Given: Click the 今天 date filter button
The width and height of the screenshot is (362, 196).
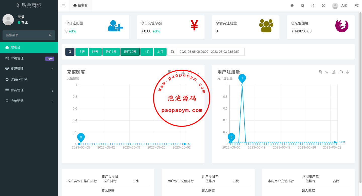Looking at the screenshot, I should 82,52.
